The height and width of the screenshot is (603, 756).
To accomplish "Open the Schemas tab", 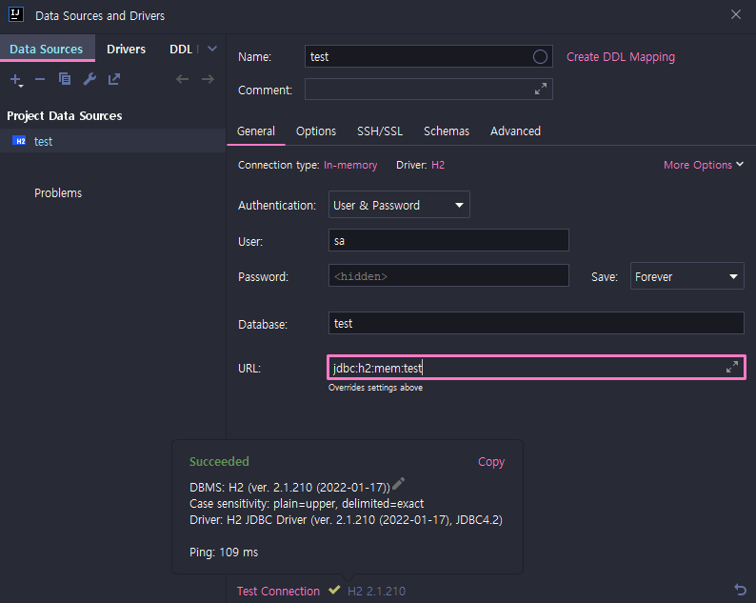I will [447, 131].
